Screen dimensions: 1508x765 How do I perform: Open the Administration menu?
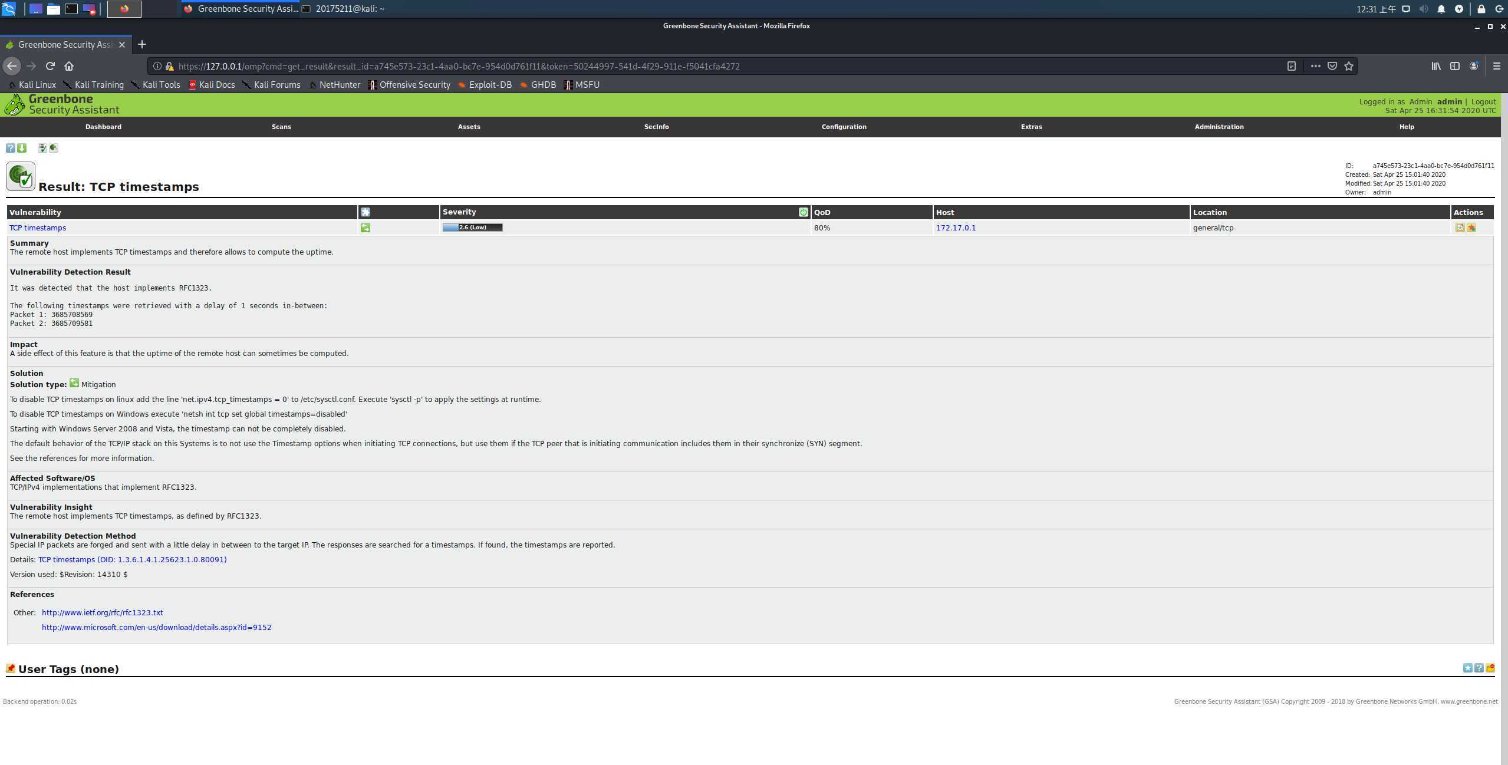pos(1219,127)
